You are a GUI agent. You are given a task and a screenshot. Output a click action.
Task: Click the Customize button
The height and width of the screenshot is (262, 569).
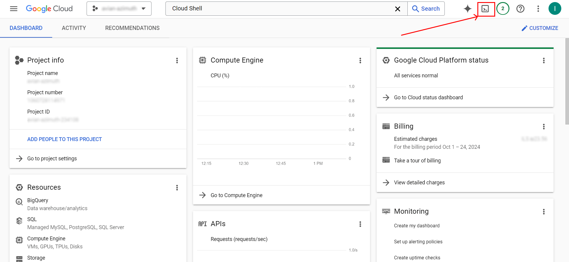tap(540, 28)
